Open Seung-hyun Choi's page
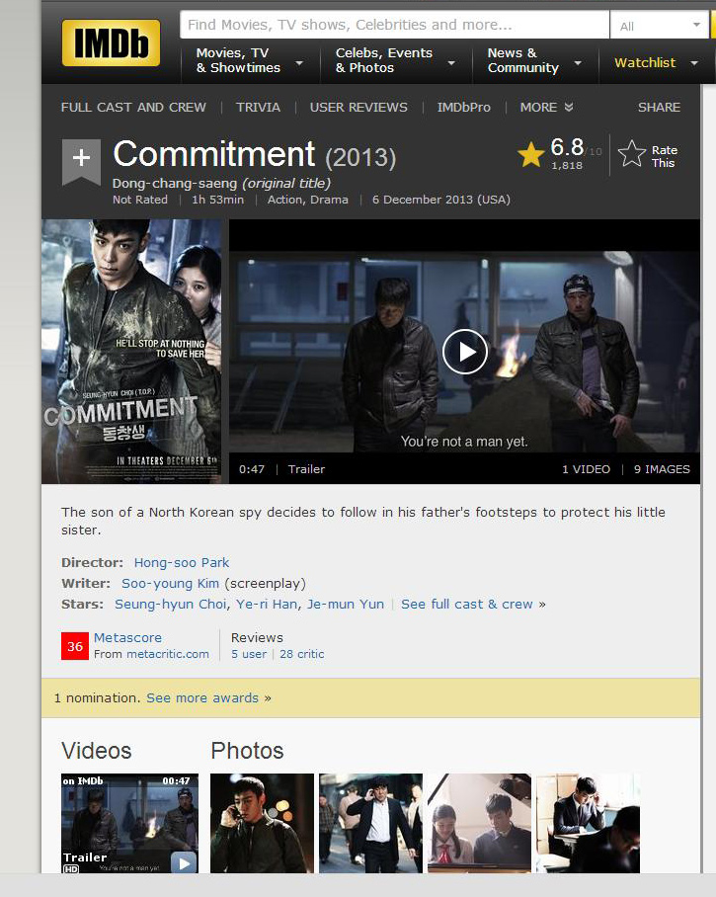Viewport: 716px width, 897px height. pos(171,605)
